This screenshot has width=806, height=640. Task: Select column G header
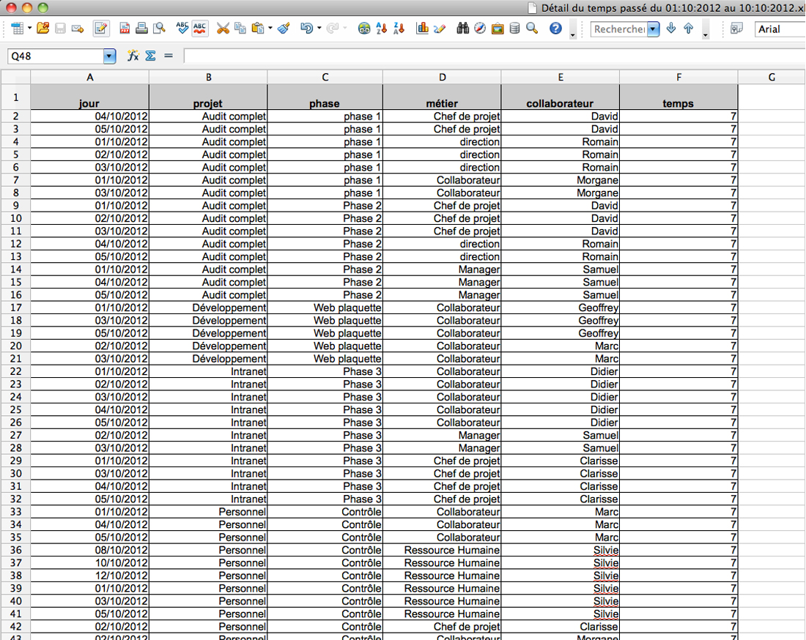coord(772,77)
